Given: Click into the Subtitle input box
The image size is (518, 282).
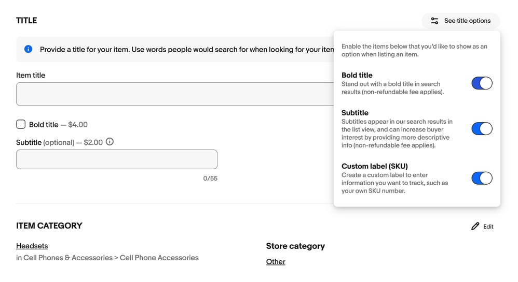Looking at the screenshot, I should tap(117, 159).
